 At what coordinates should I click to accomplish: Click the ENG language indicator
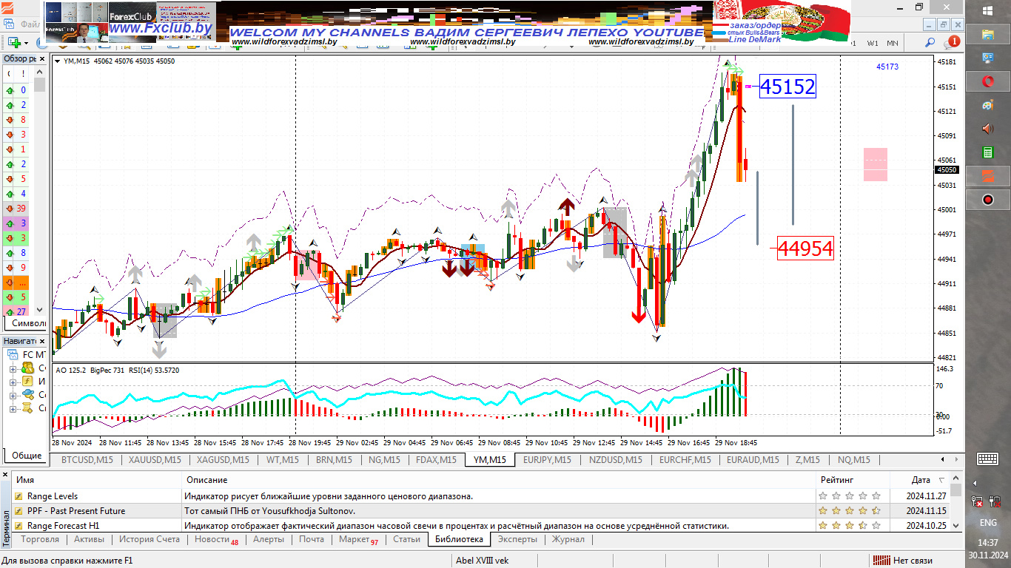[988, 522]
